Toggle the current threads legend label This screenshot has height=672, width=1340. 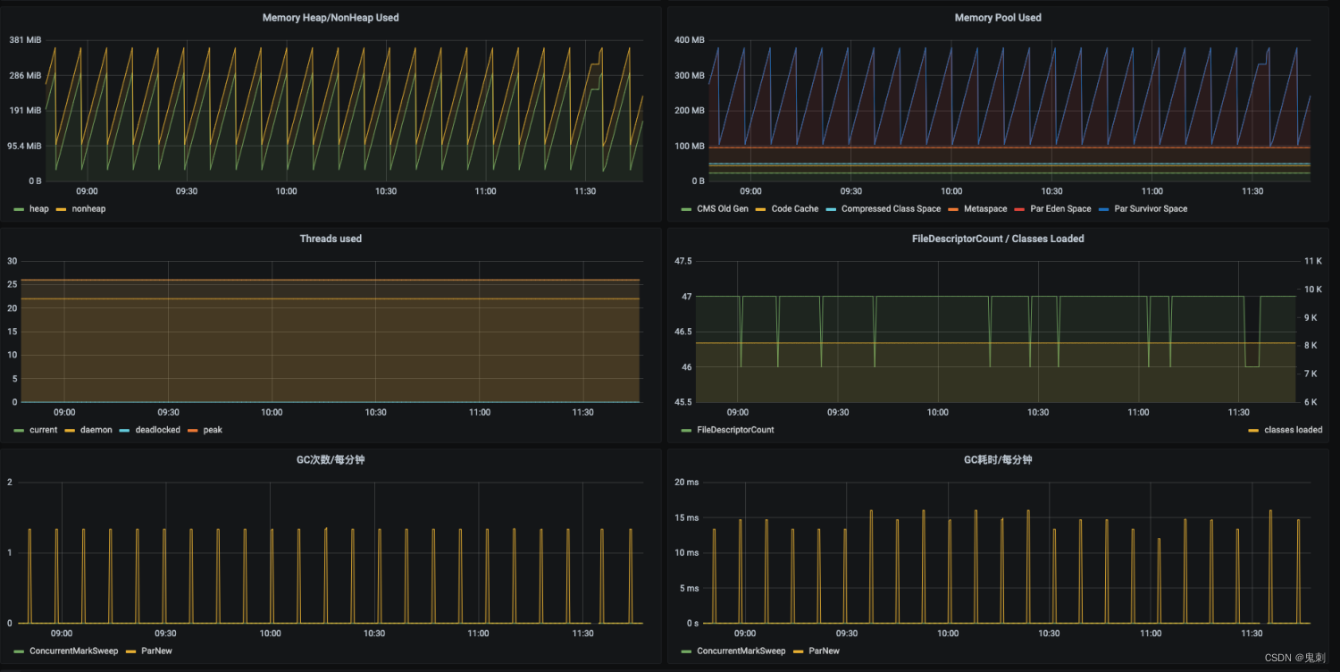tap(43, 430)
